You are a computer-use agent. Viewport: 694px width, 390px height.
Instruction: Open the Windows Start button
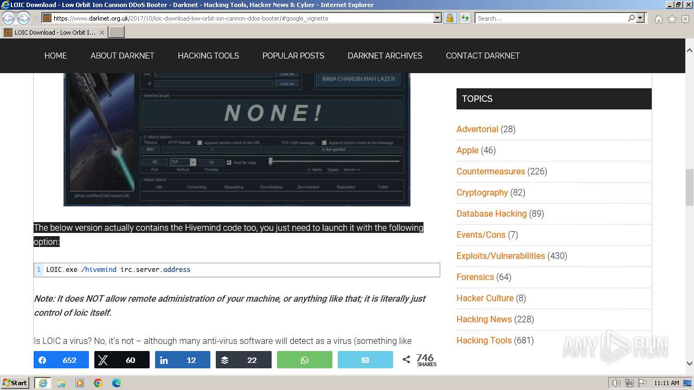[15, 383]
